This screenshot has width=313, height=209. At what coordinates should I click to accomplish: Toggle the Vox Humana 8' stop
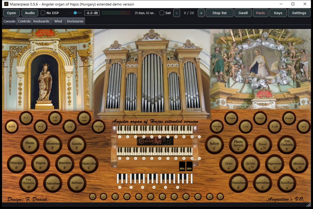tap(29, 183)
